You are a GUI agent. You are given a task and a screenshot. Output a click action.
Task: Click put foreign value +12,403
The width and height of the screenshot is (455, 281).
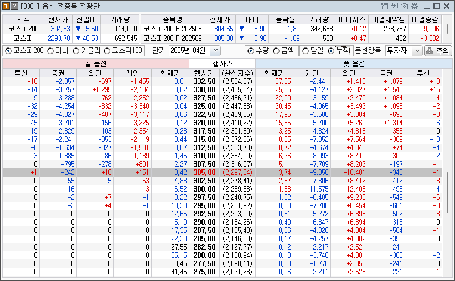[x=354, y=189]
